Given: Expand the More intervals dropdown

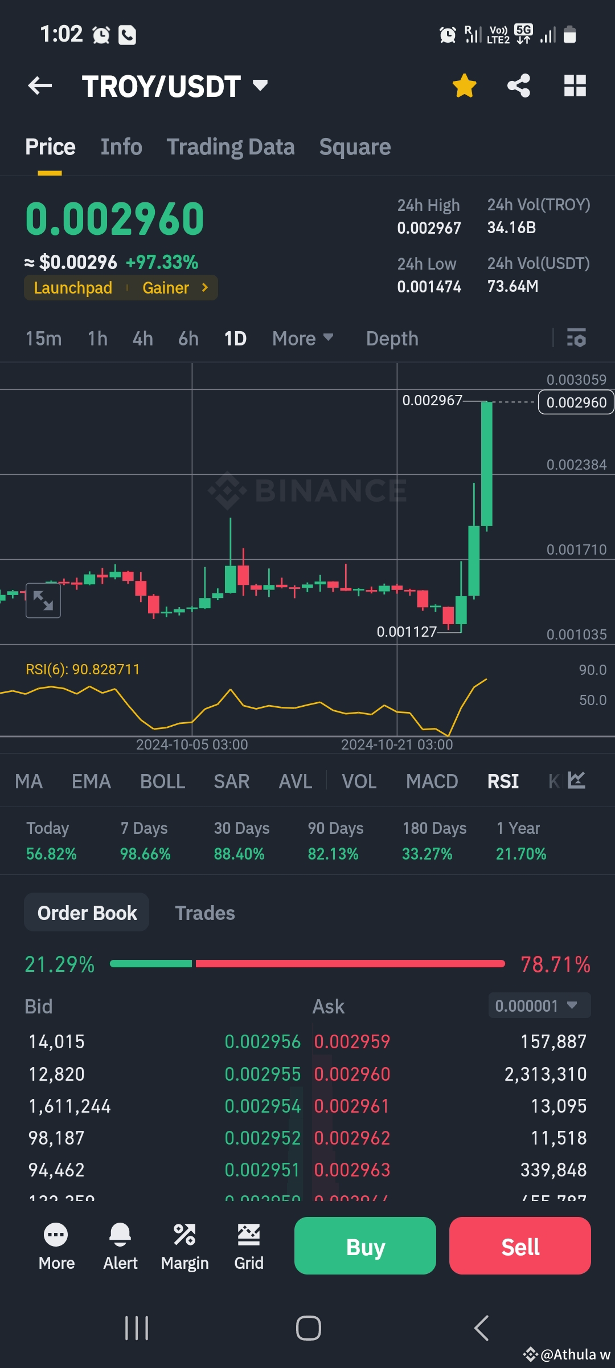Looking at the screenshot, I should point(302,339).
